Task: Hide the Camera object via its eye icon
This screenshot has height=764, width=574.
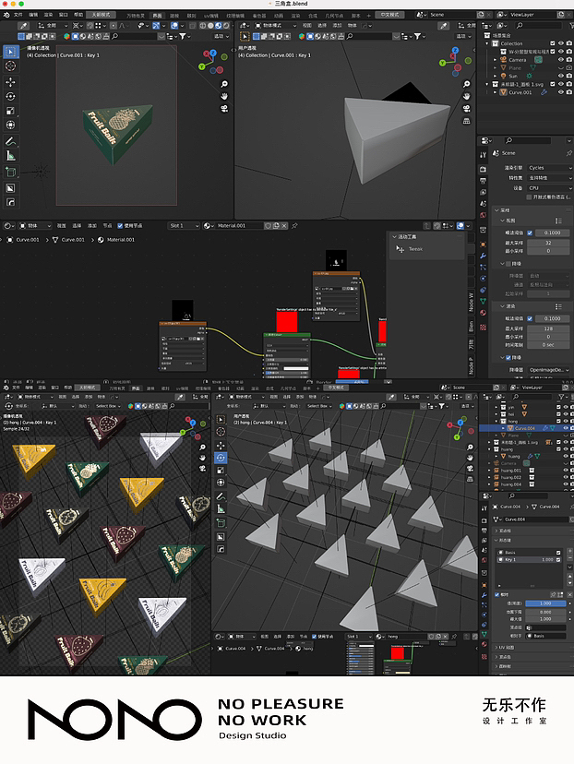Action: [561, 59]
